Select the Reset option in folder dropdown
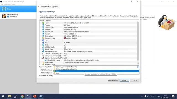Viewport: 177px width, 99px height. pyautogui.click(x=96, y=73)
